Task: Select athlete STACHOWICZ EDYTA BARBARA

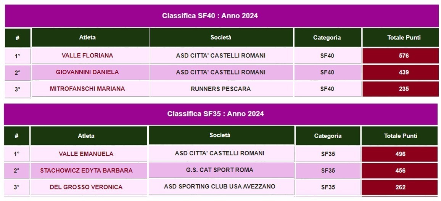Action: 86,171
